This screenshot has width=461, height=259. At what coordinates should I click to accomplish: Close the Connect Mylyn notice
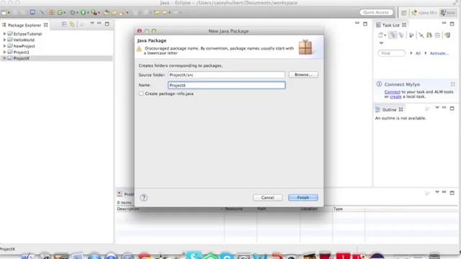452,84
